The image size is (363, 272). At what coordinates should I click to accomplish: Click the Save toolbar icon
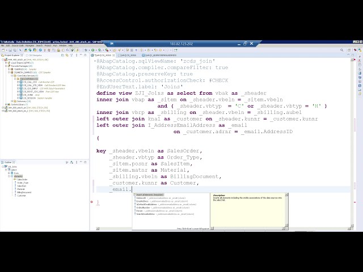coord(10,50)
